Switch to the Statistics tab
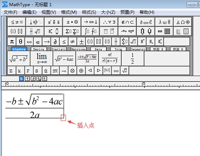200x156 pixels. pyautogui.click(x=58, y=49)
